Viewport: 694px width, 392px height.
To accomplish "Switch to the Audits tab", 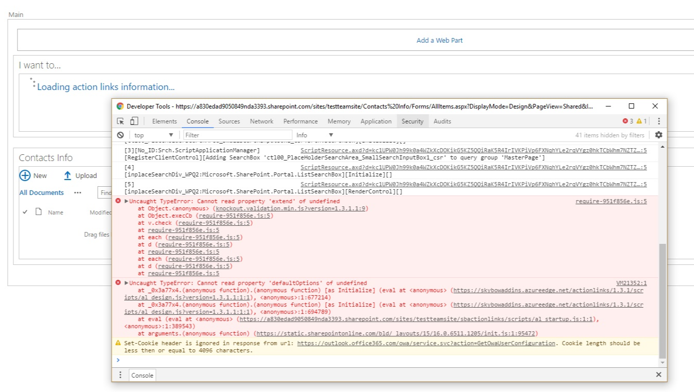I will [442, 121].
